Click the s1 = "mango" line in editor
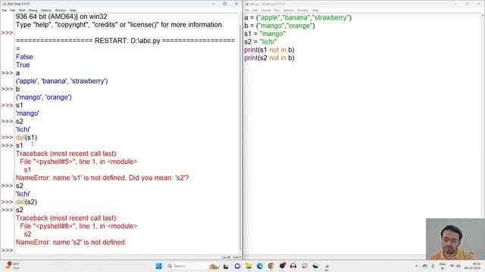This screenshot has height=272, width=485. coord(265,33)
